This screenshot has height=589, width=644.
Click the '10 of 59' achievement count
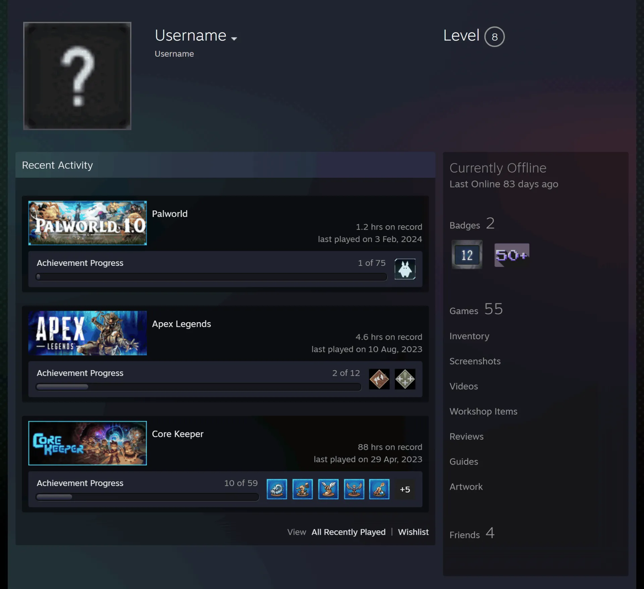241,483
